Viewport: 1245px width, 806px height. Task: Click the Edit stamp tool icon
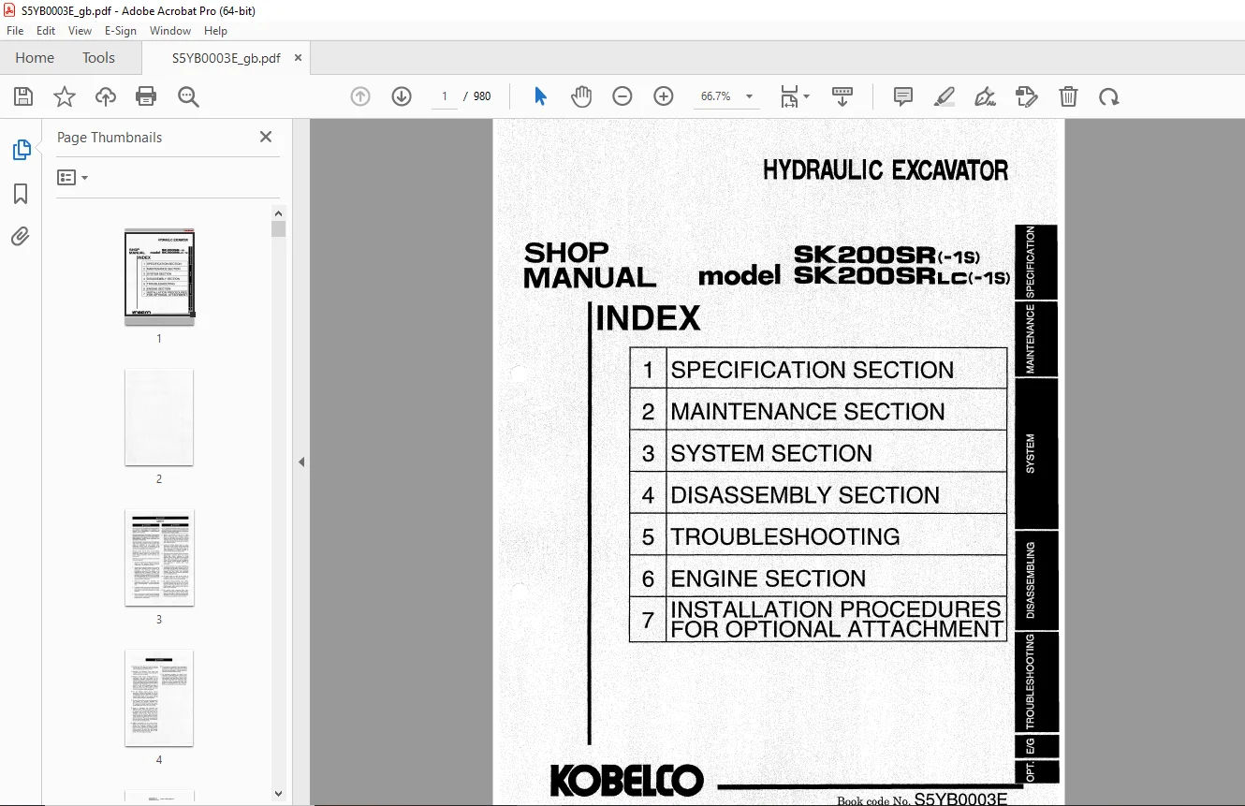(1027, 96)
